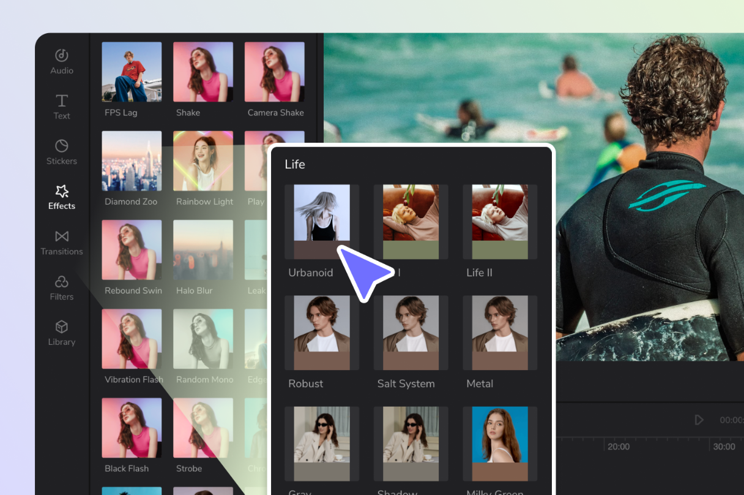Click the 20:00 mark on the timeline
The height and width of the screenshot is (495, 744).
pyautogui.click(x=619, y=447)
